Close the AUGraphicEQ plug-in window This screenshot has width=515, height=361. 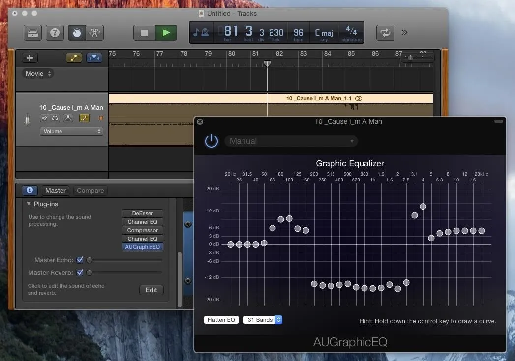click(x=200, y=122)
